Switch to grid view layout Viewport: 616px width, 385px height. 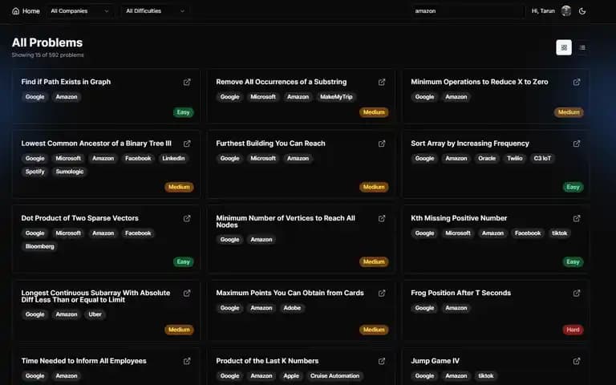(x=564, y=47)
